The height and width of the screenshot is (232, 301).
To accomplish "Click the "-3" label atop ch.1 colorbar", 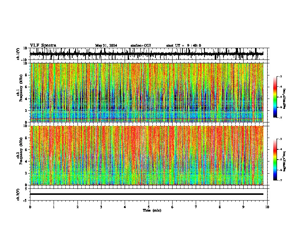I will point(280,76).
